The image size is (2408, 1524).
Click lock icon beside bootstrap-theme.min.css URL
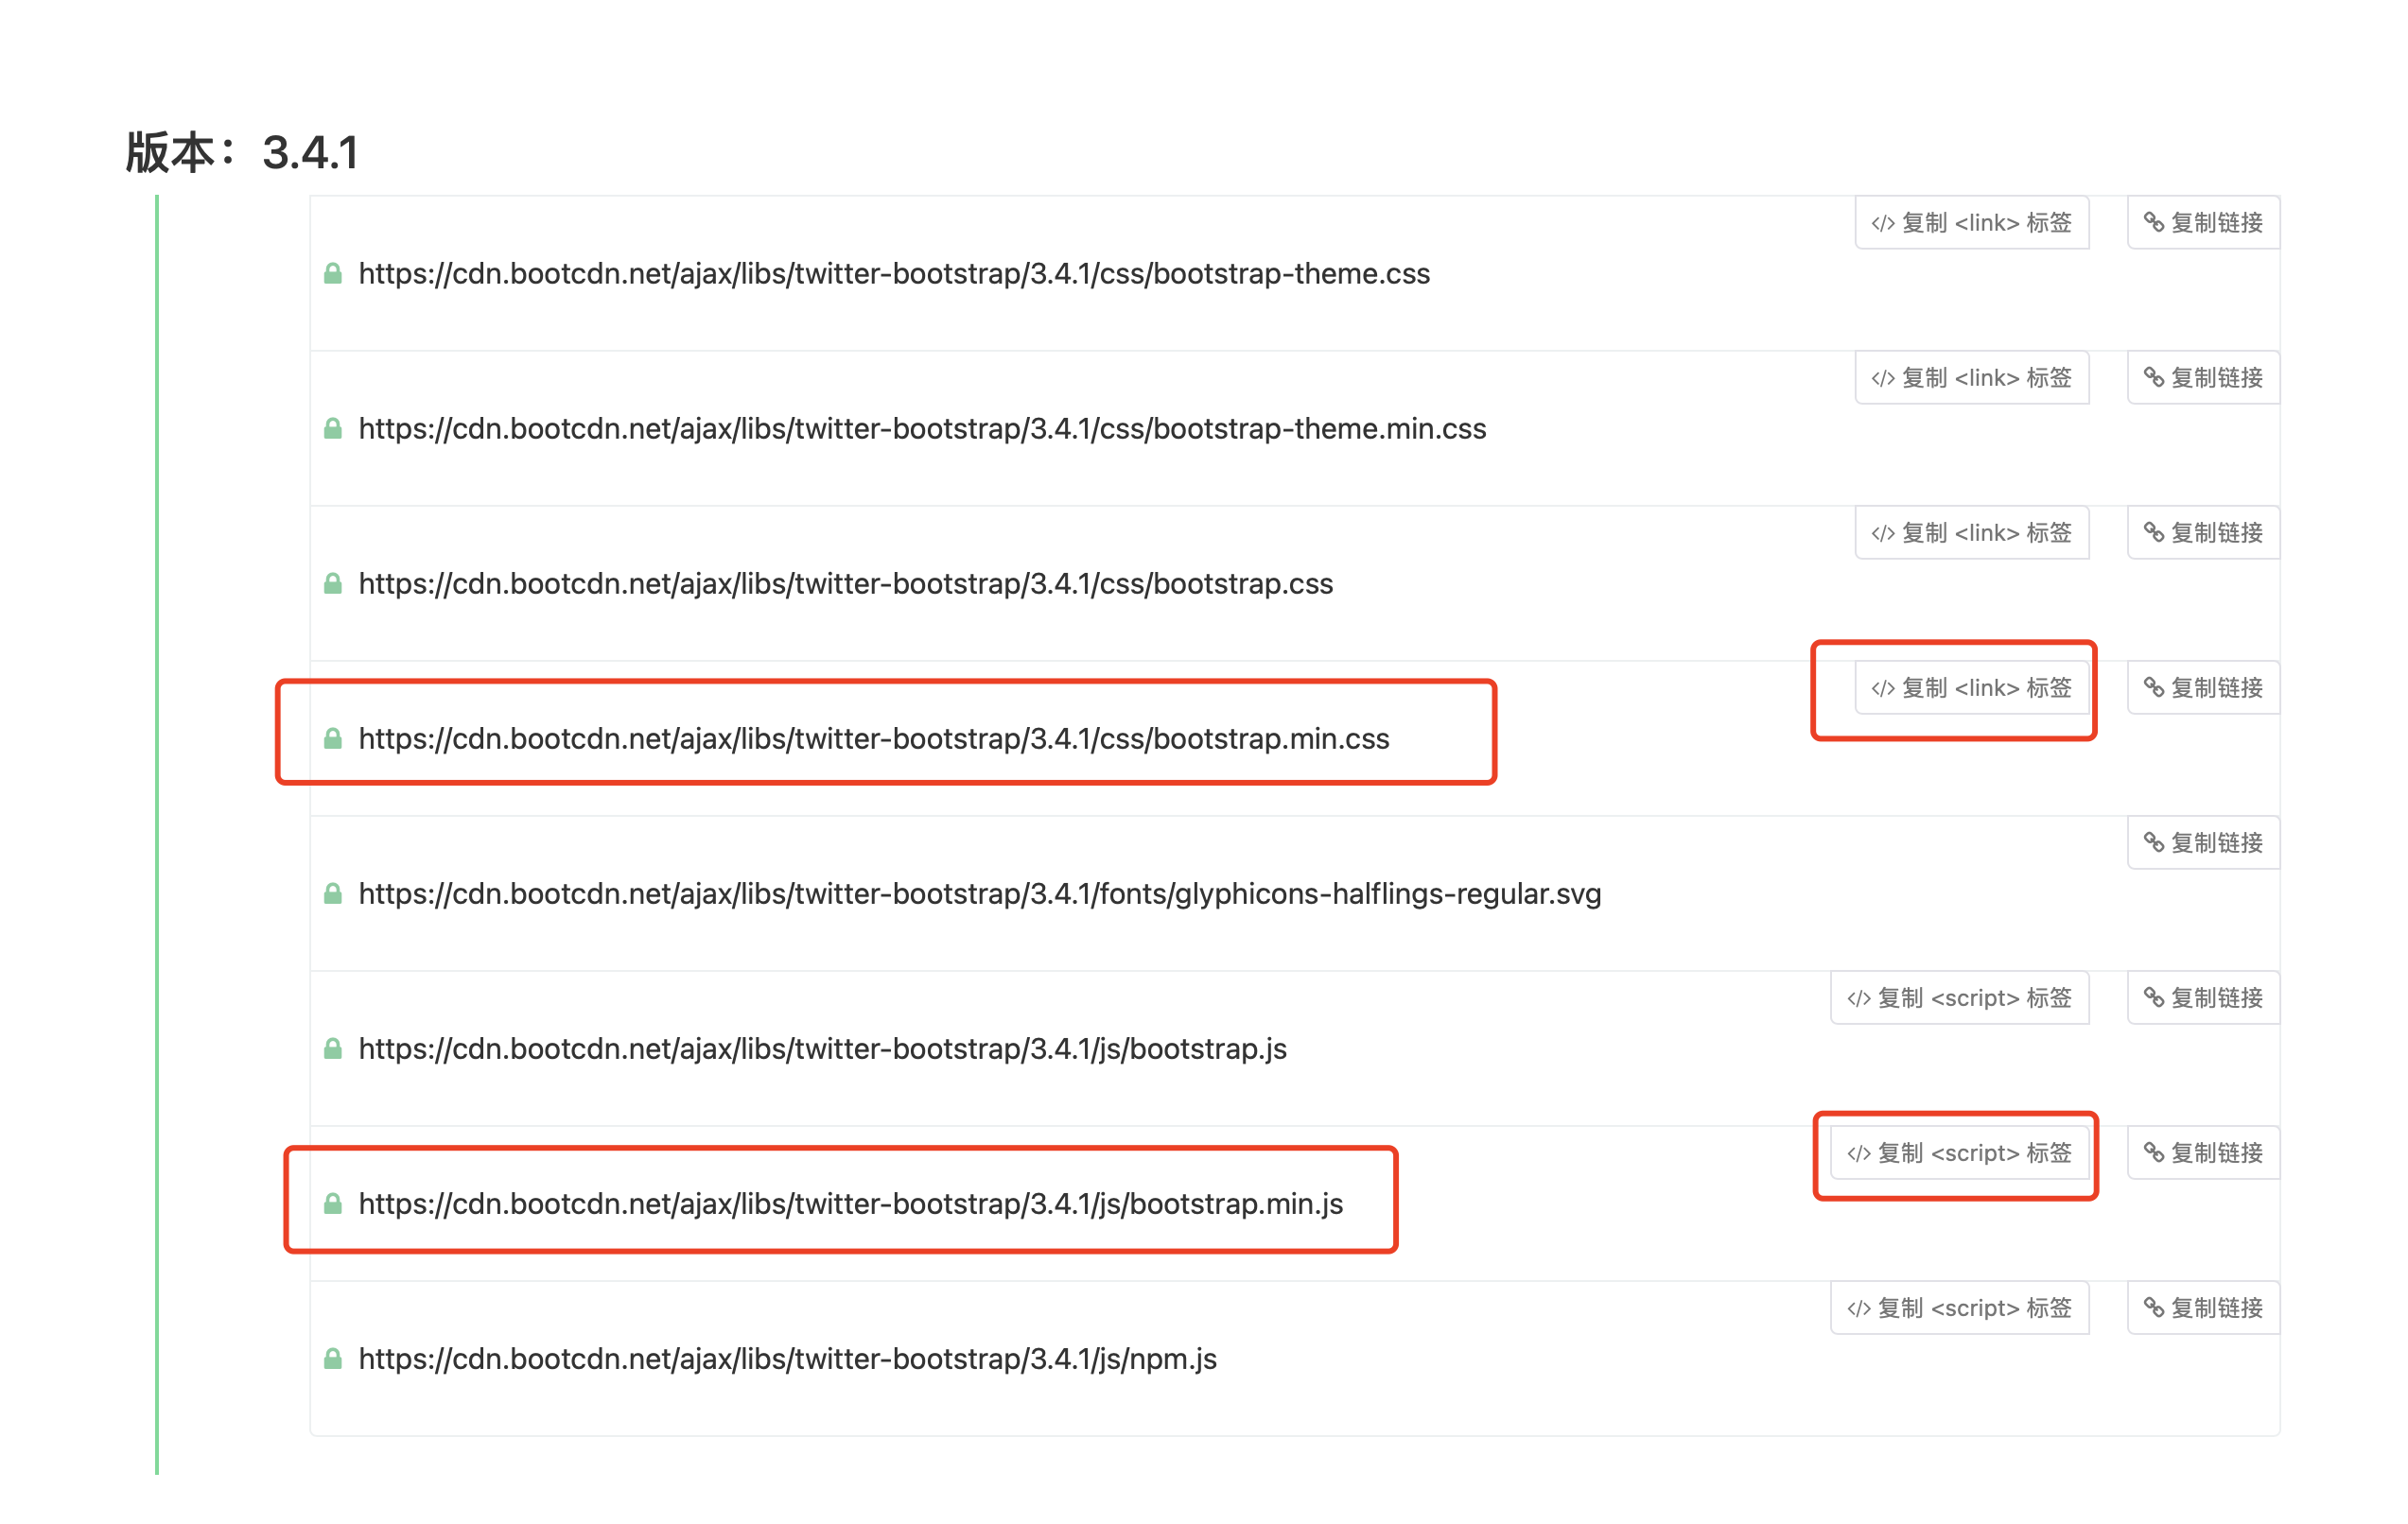click(x=333, y=428)
